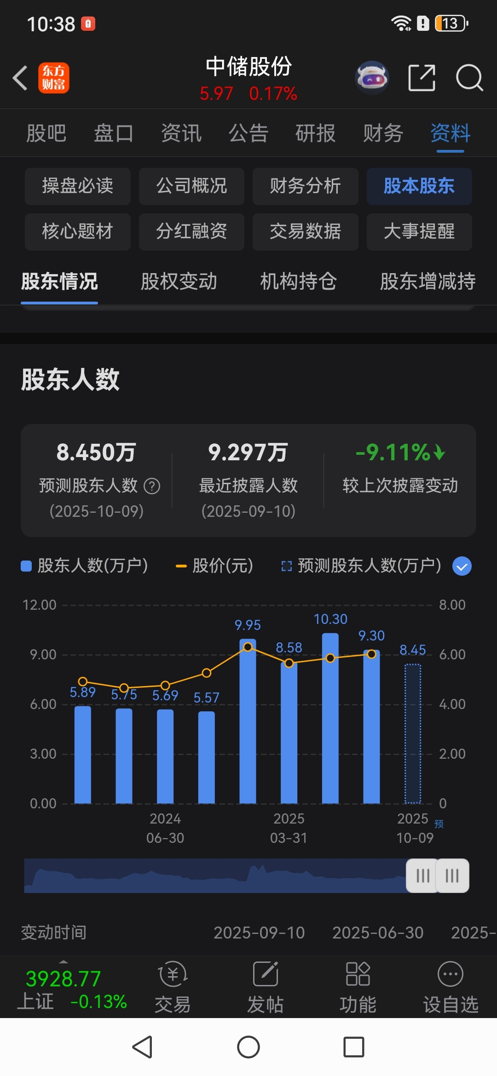Open the 功能 grid icon

point(358,974)
